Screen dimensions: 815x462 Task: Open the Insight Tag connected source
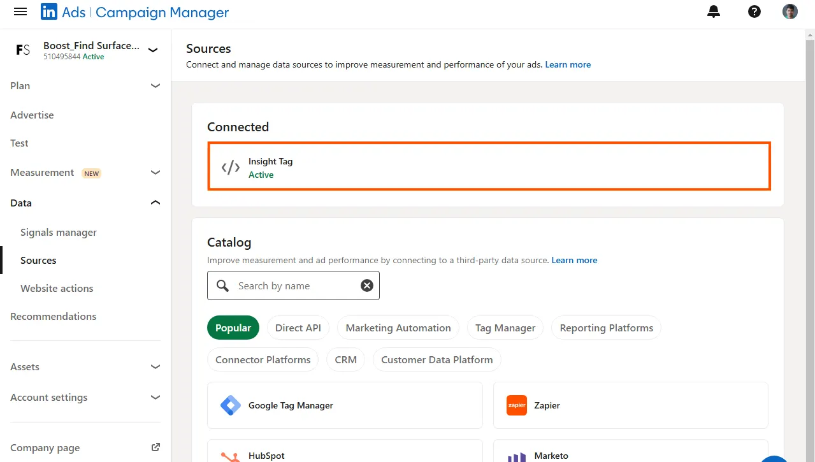489,166
